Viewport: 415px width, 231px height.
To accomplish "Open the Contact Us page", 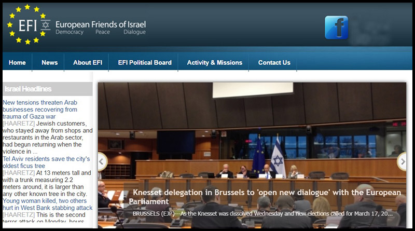I will (274, 63).
